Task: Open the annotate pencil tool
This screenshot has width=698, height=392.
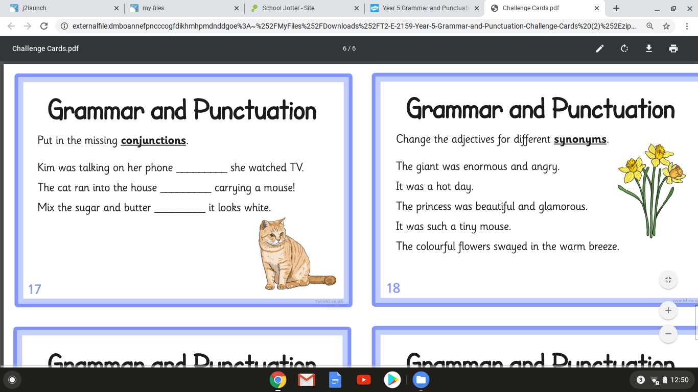Action: click(x=600, y=48)
